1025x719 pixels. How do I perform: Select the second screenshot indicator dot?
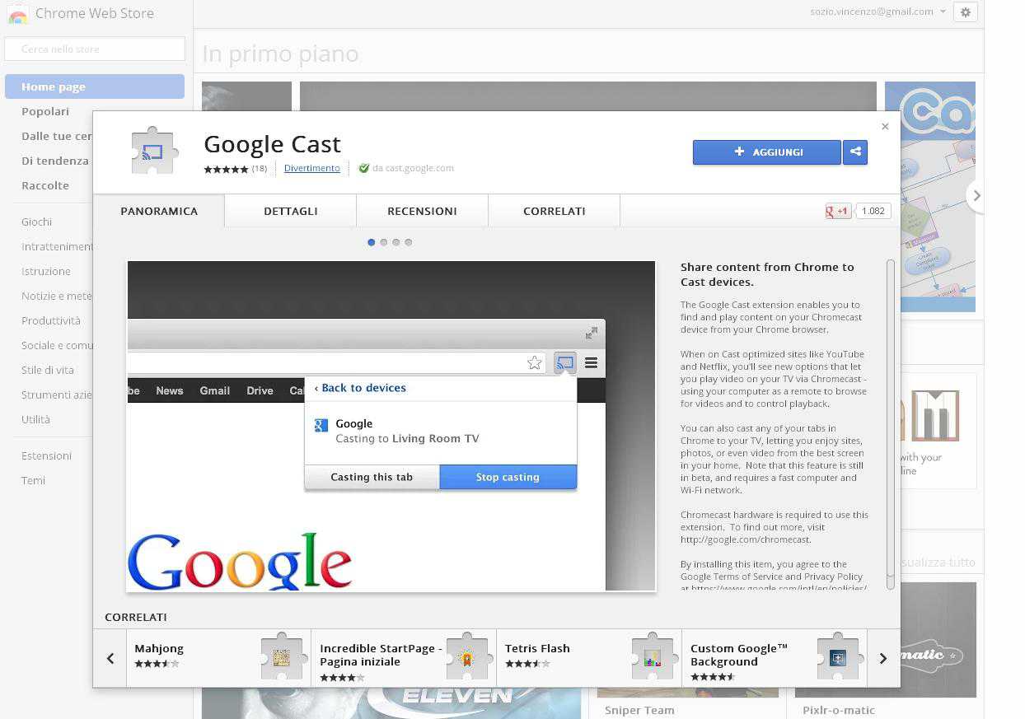click(x=384, y=242)
